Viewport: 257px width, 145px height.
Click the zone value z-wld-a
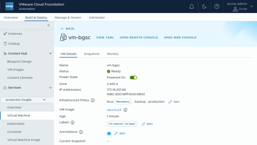pyautogui.click(x=112, y=84)
